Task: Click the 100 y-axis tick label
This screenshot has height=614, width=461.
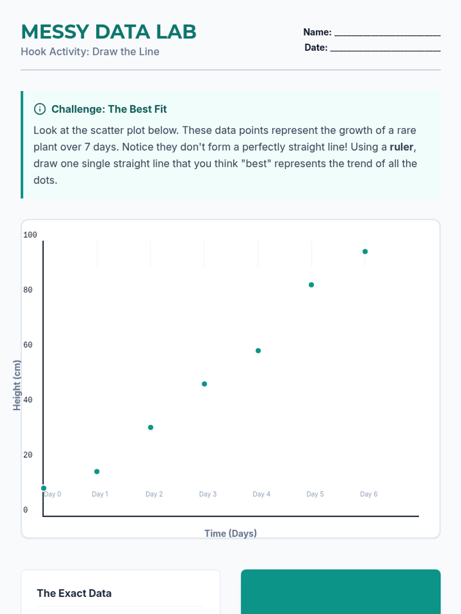Action: (x=30, y=235)
